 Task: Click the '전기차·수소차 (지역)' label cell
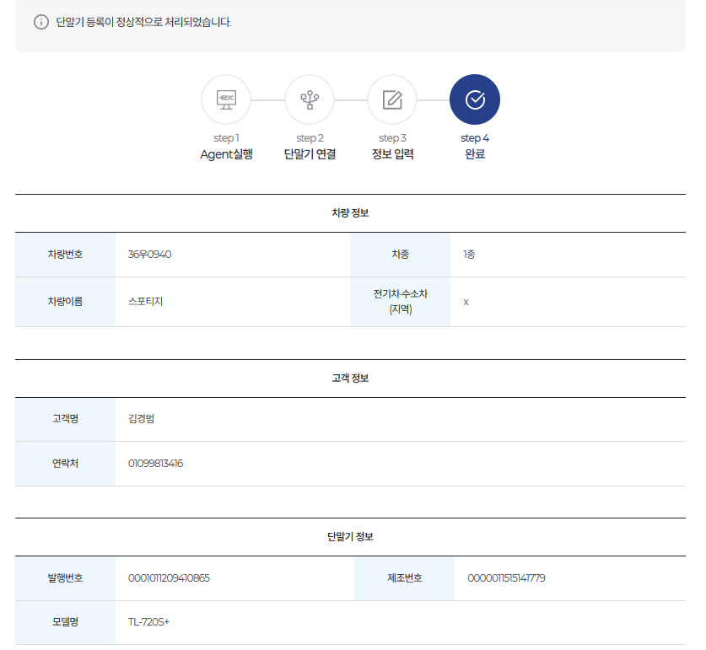[x=401, y=302]
